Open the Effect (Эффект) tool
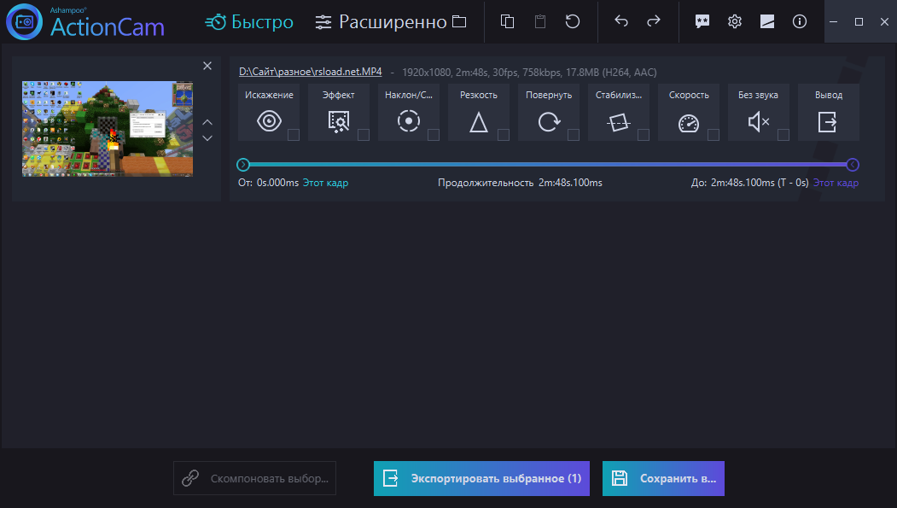This screenshot has height=508, width=897. 339,113
